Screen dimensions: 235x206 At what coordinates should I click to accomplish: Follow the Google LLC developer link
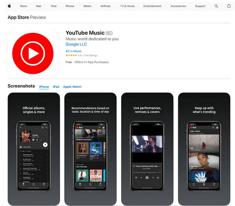point(76,44)
